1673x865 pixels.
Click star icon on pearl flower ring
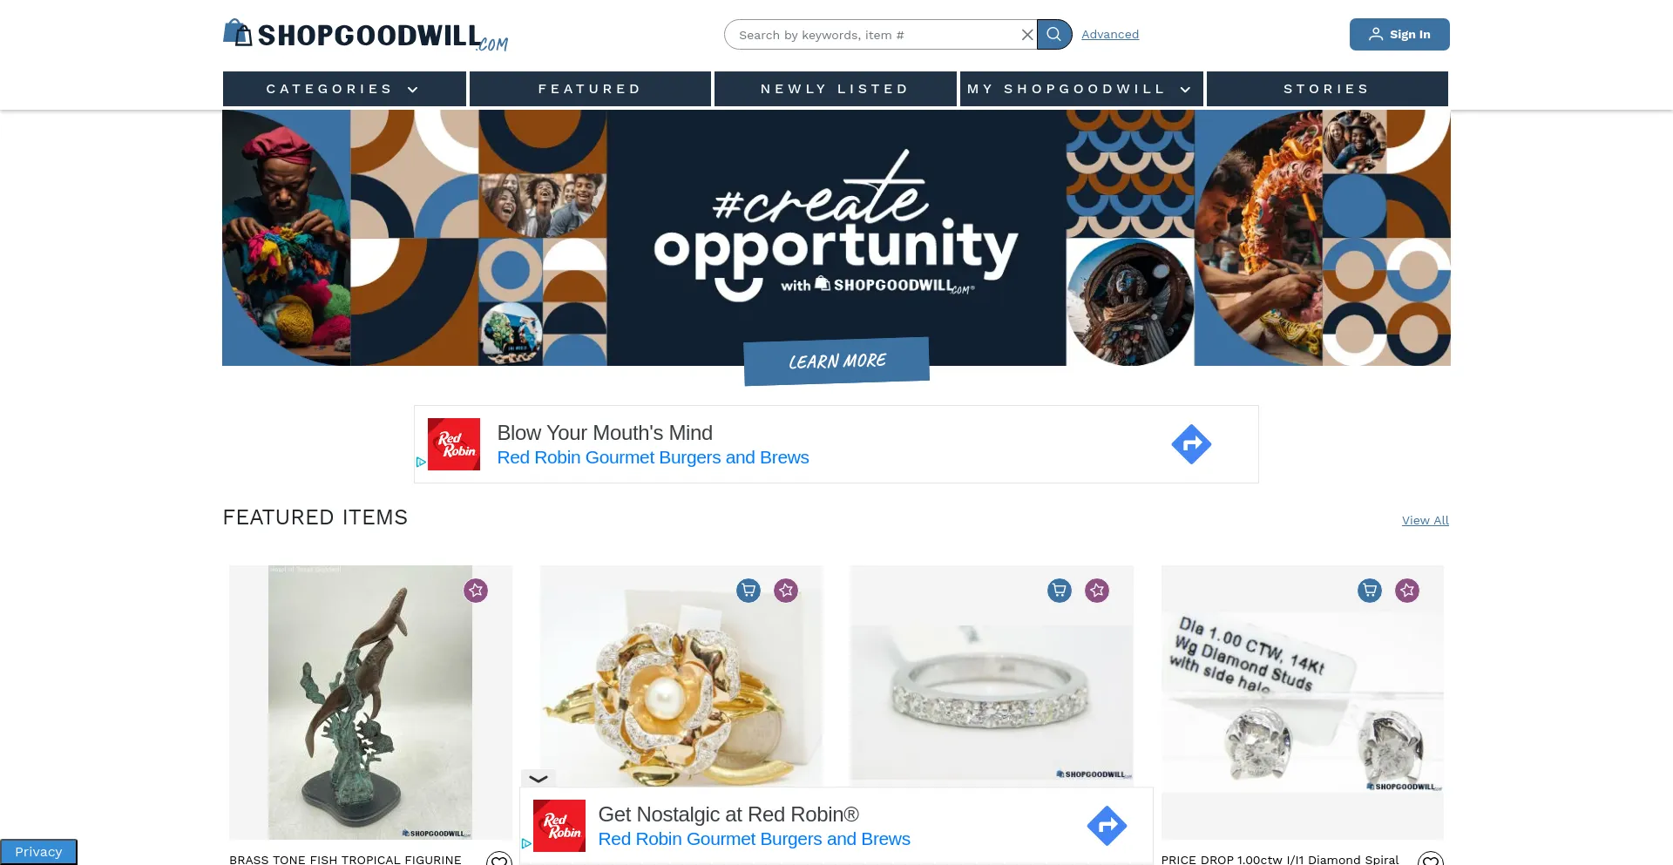point(786,591)
